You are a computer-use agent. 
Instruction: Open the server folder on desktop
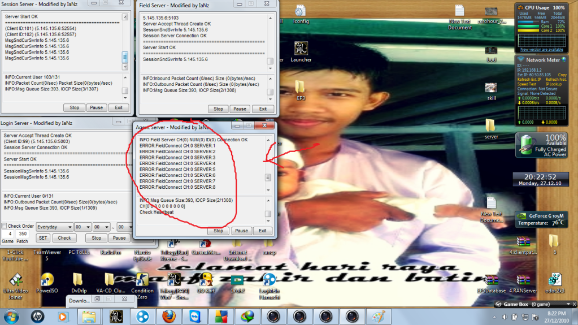coord(491,125)
